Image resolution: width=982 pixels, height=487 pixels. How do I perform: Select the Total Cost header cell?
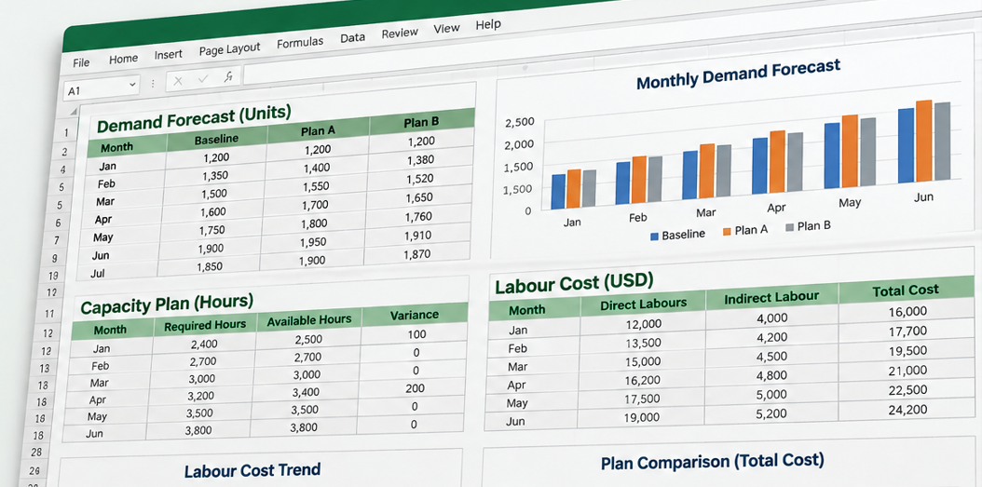click(x=906, y=291)
